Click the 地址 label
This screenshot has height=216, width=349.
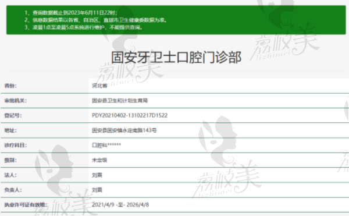(x=10, y=130)
